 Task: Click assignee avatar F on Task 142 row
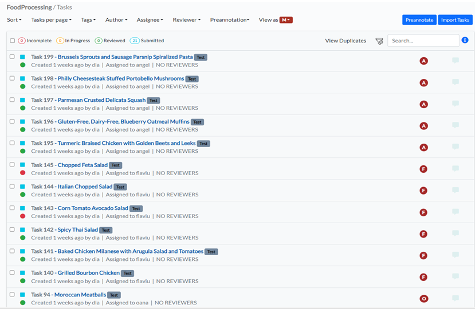point(423,234)
